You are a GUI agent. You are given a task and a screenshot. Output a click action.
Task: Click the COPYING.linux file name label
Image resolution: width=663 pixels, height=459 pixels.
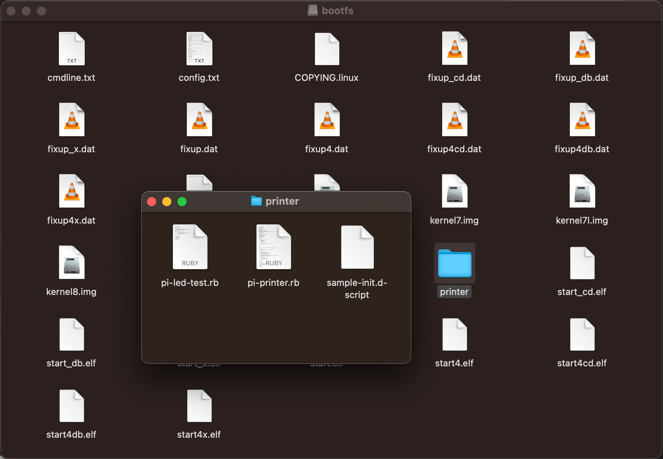click(327, 78)
